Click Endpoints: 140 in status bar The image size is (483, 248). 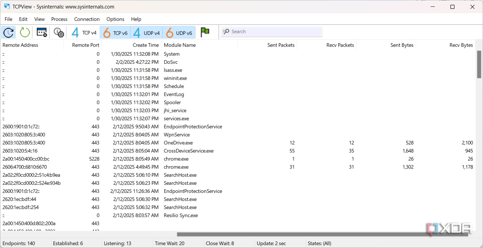click(19, 244)
